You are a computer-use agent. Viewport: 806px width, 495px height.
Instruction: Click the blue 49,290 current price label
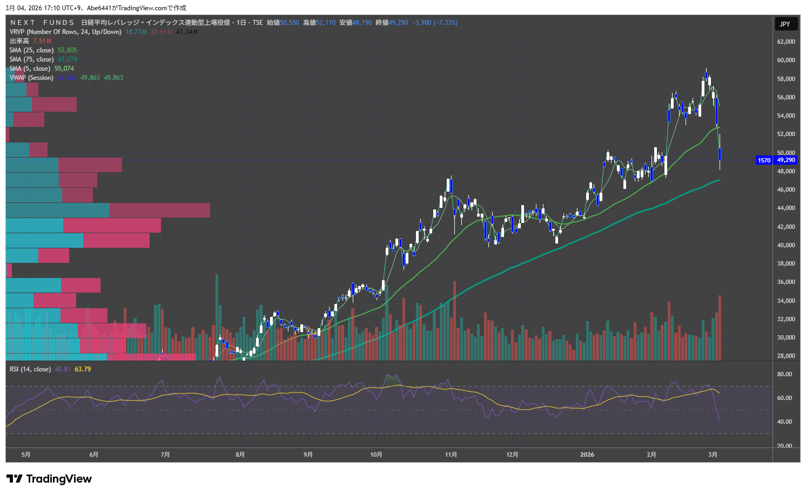click(786, 160)
